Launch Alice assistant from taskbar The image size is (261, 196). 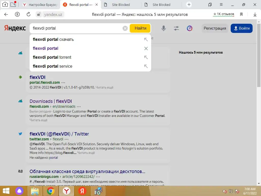pos(19,191)
